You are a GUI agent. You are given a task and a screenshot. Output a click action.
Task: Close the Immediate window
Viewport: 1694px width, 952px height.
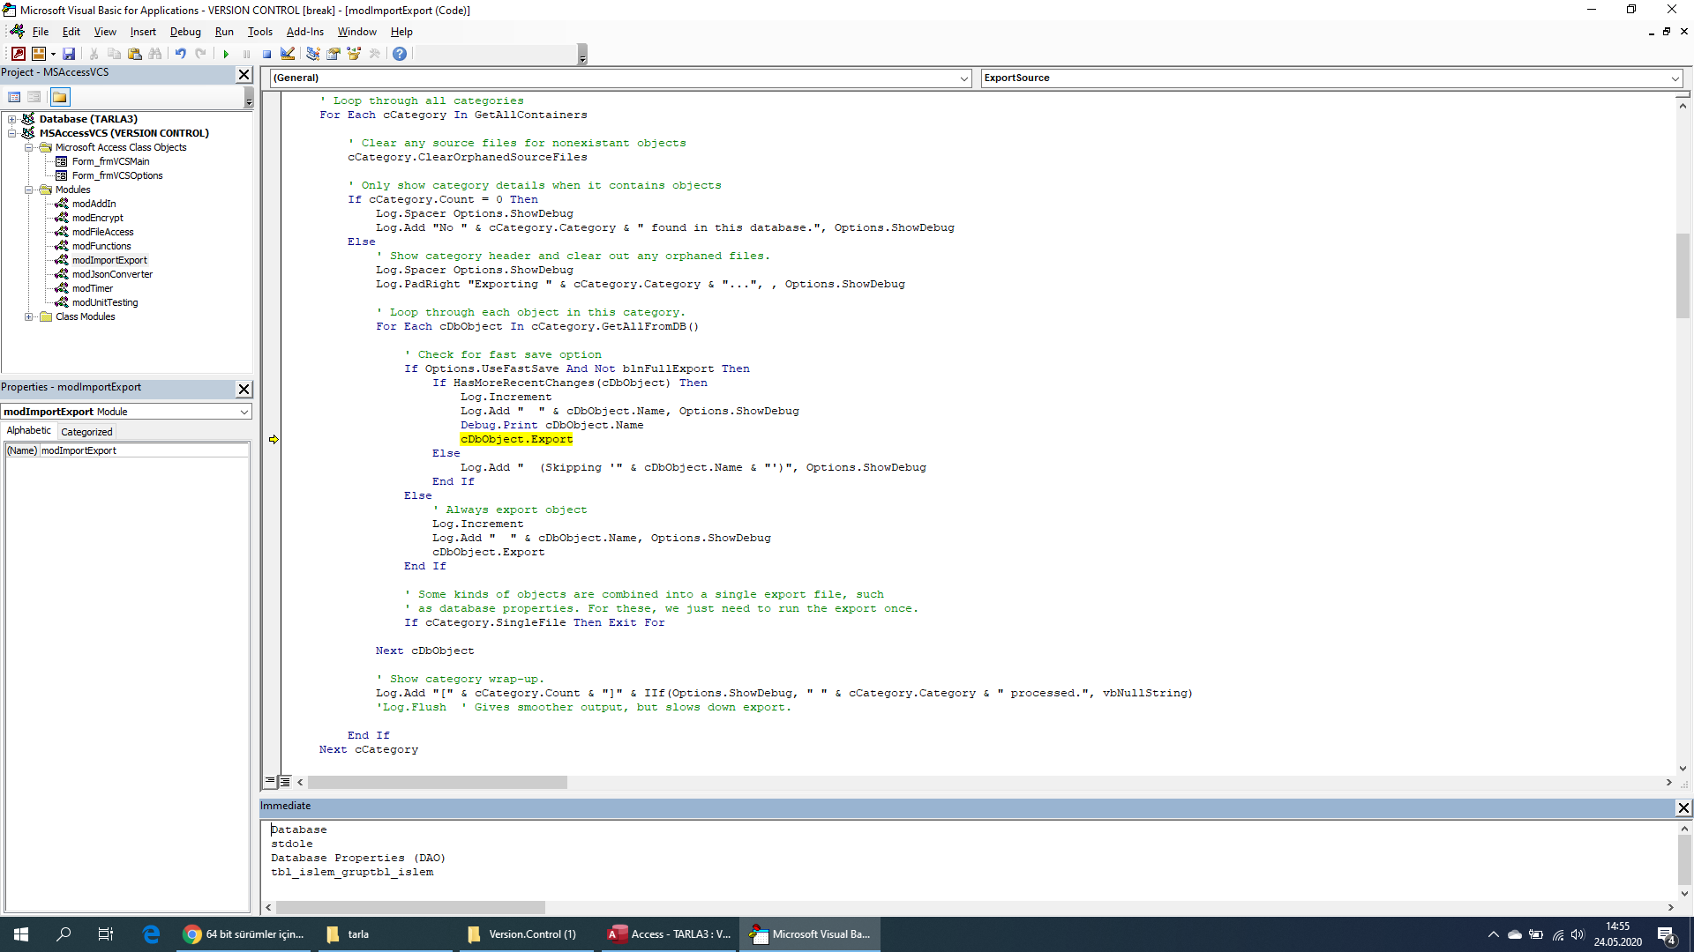coord(1684,807)
